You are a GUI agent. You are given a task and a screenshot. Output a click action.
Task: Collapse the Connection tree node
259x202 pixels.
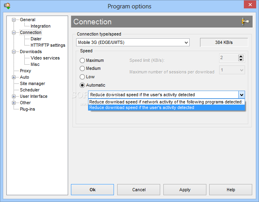14,32
